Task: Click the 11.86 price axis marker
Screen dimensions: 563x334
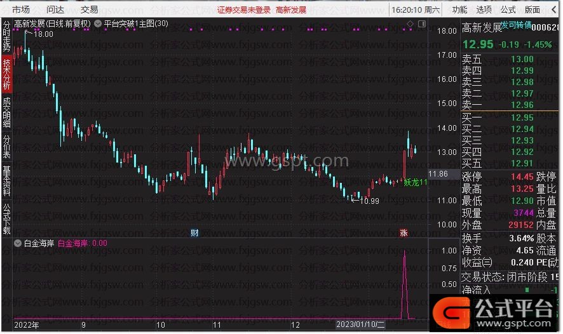Action: 438,175
